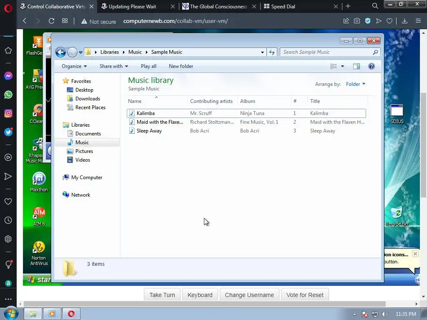
Task: Click Take Turn button
Action: pyautogui.click(x=162, y=295)
